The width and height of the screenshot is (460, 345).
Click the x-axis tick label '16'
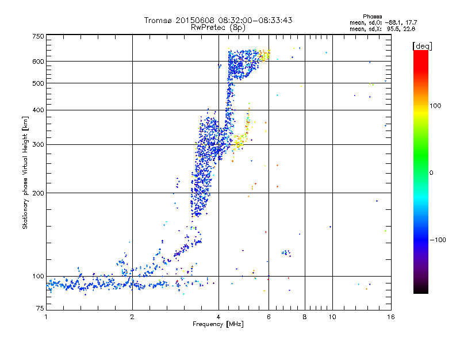pyautogui.click(x=391, y=317)
